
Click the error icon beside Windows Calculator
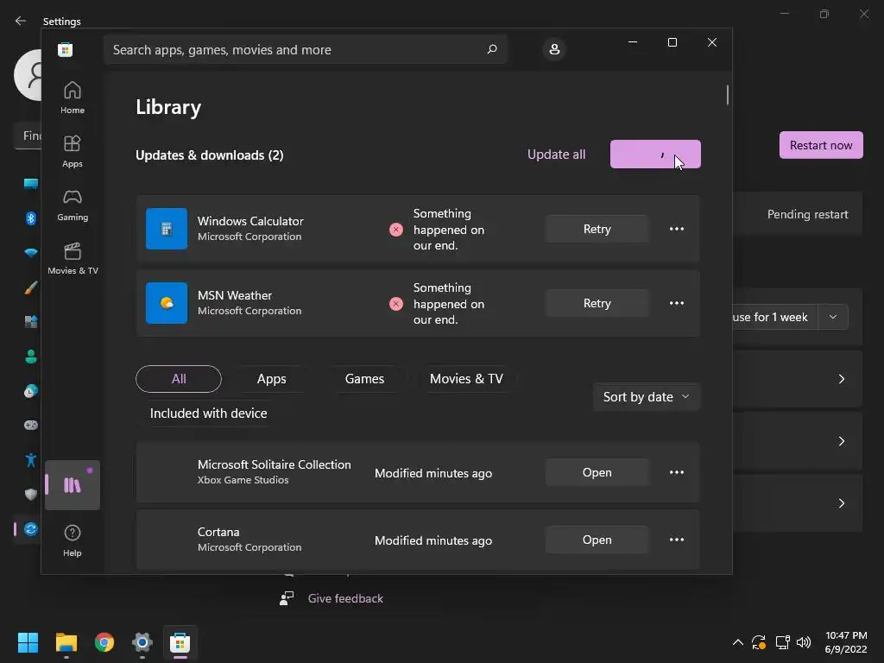pyautogui.click(x=396, y=230)
